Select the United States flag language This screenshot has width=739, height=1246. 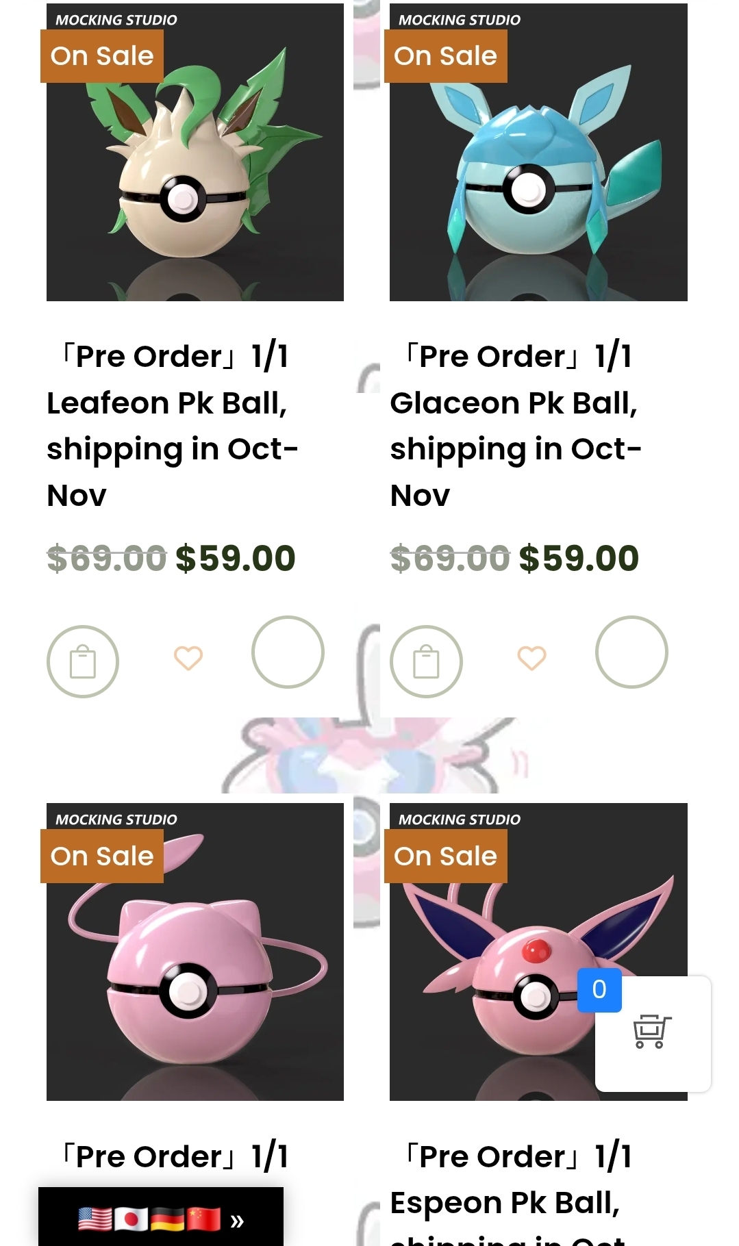coord(95,1219)
